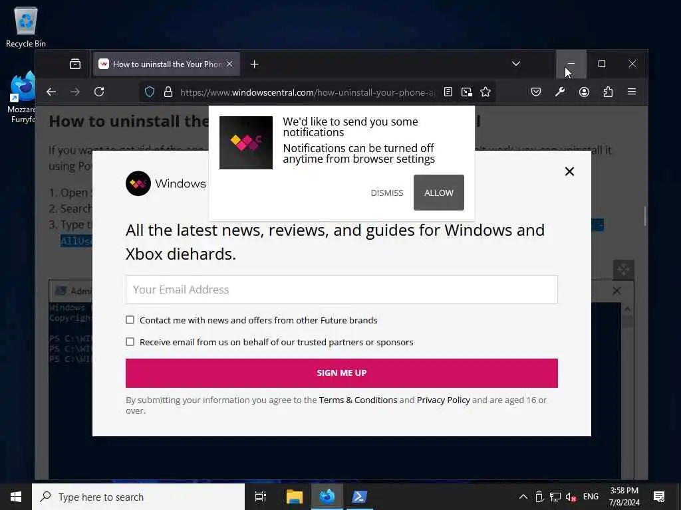Click the taskbar search box
This screenshot has height=510, width=681.
pos(138,497)
